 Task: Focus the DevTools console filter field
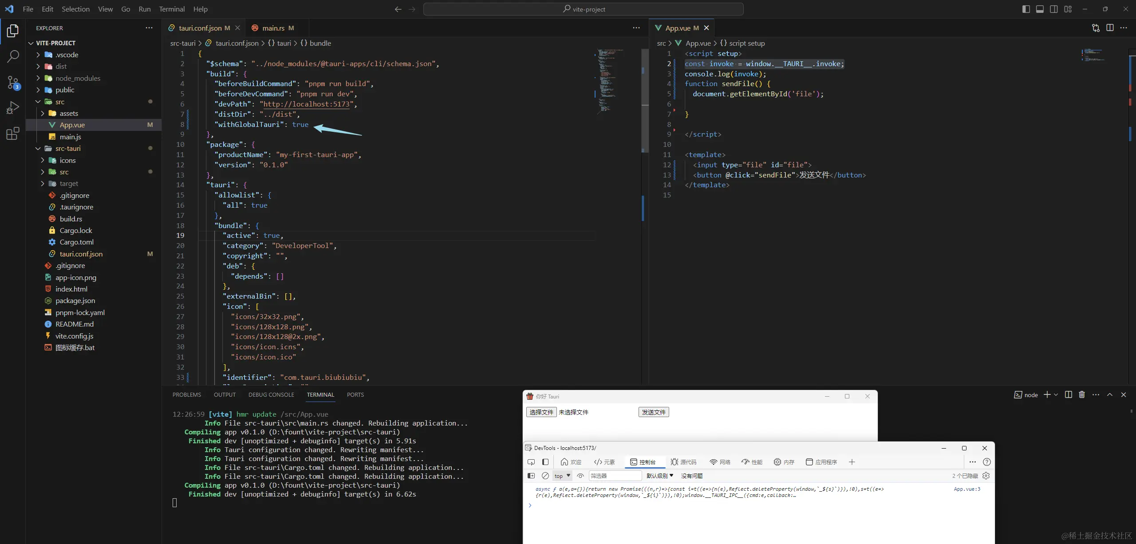coord(615,476)
